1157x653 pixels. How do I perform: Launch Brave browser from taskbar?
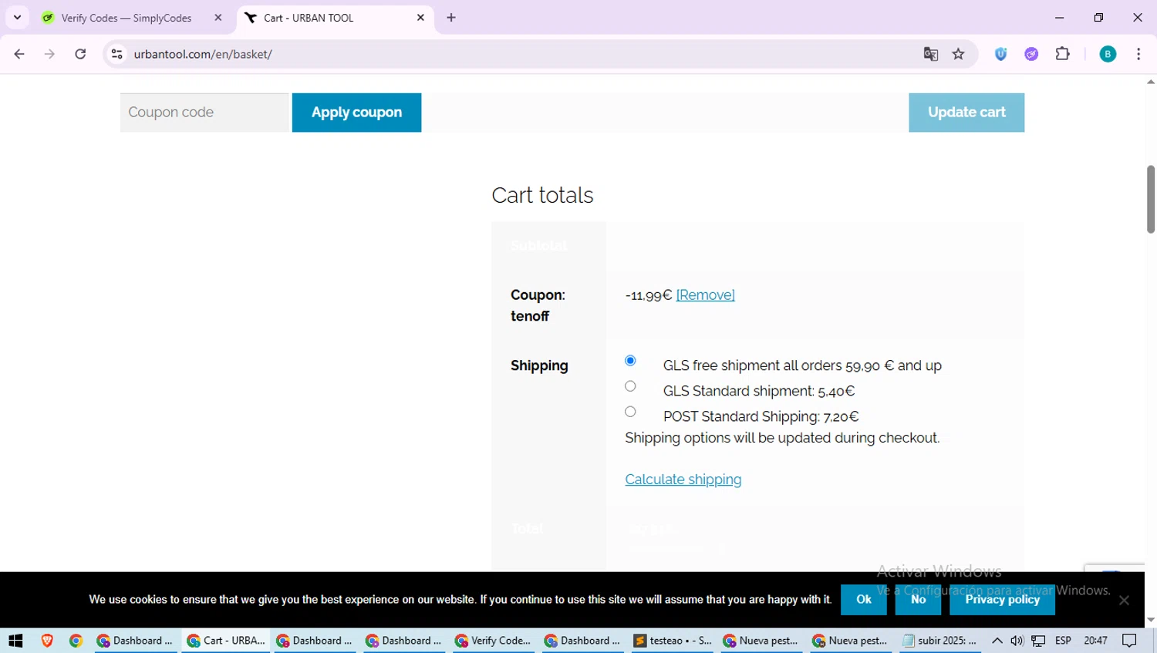(x=47, y=641)
